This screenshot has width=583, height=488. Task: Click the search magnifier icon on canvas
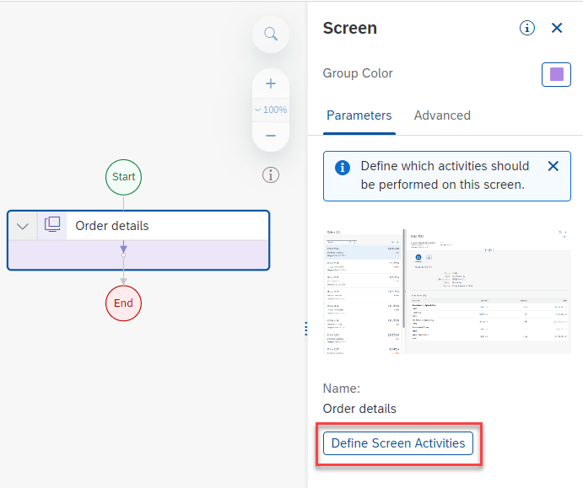point(271,34)
